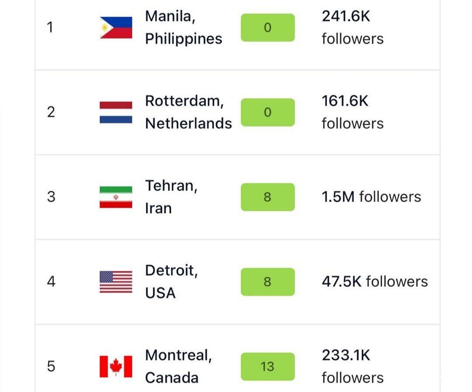The image size is (472, 392).
Task: Open the Rotterdam, Netherlands location
Action: pyautogui.click(x=188, y=112)
